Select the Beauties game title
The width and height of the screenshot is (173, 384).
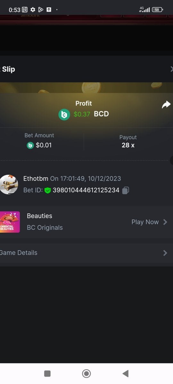[39, 216]
